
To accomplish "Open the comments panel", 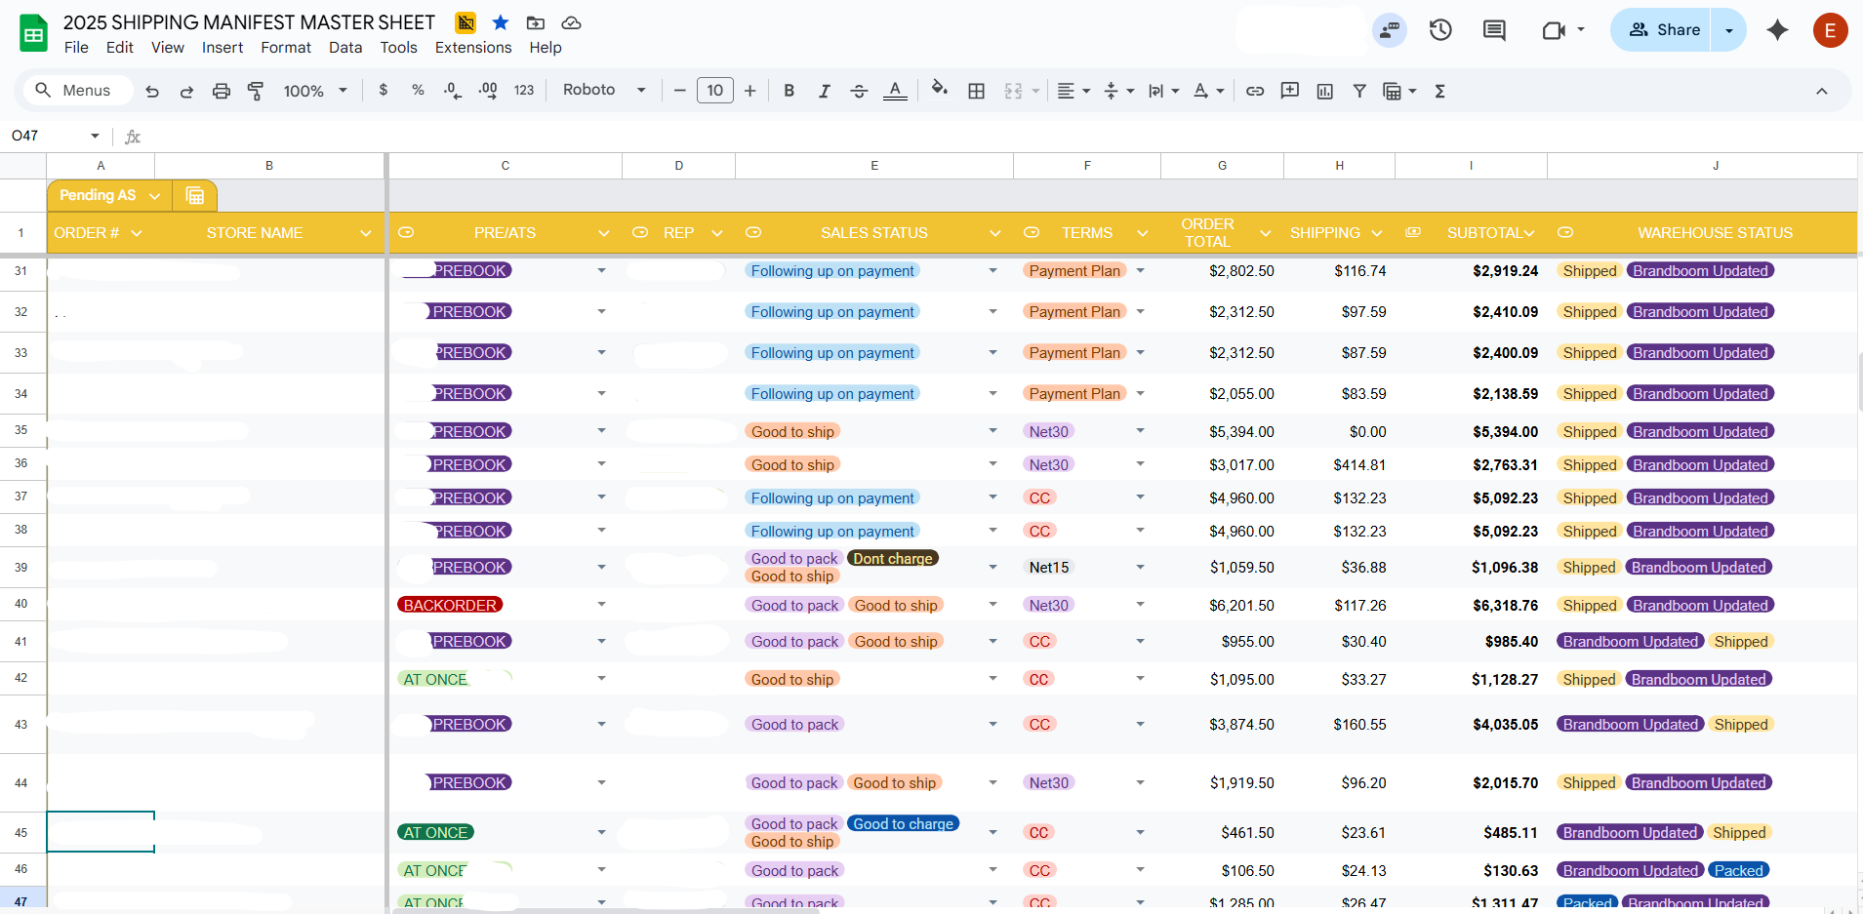I will pos(1494,30).
